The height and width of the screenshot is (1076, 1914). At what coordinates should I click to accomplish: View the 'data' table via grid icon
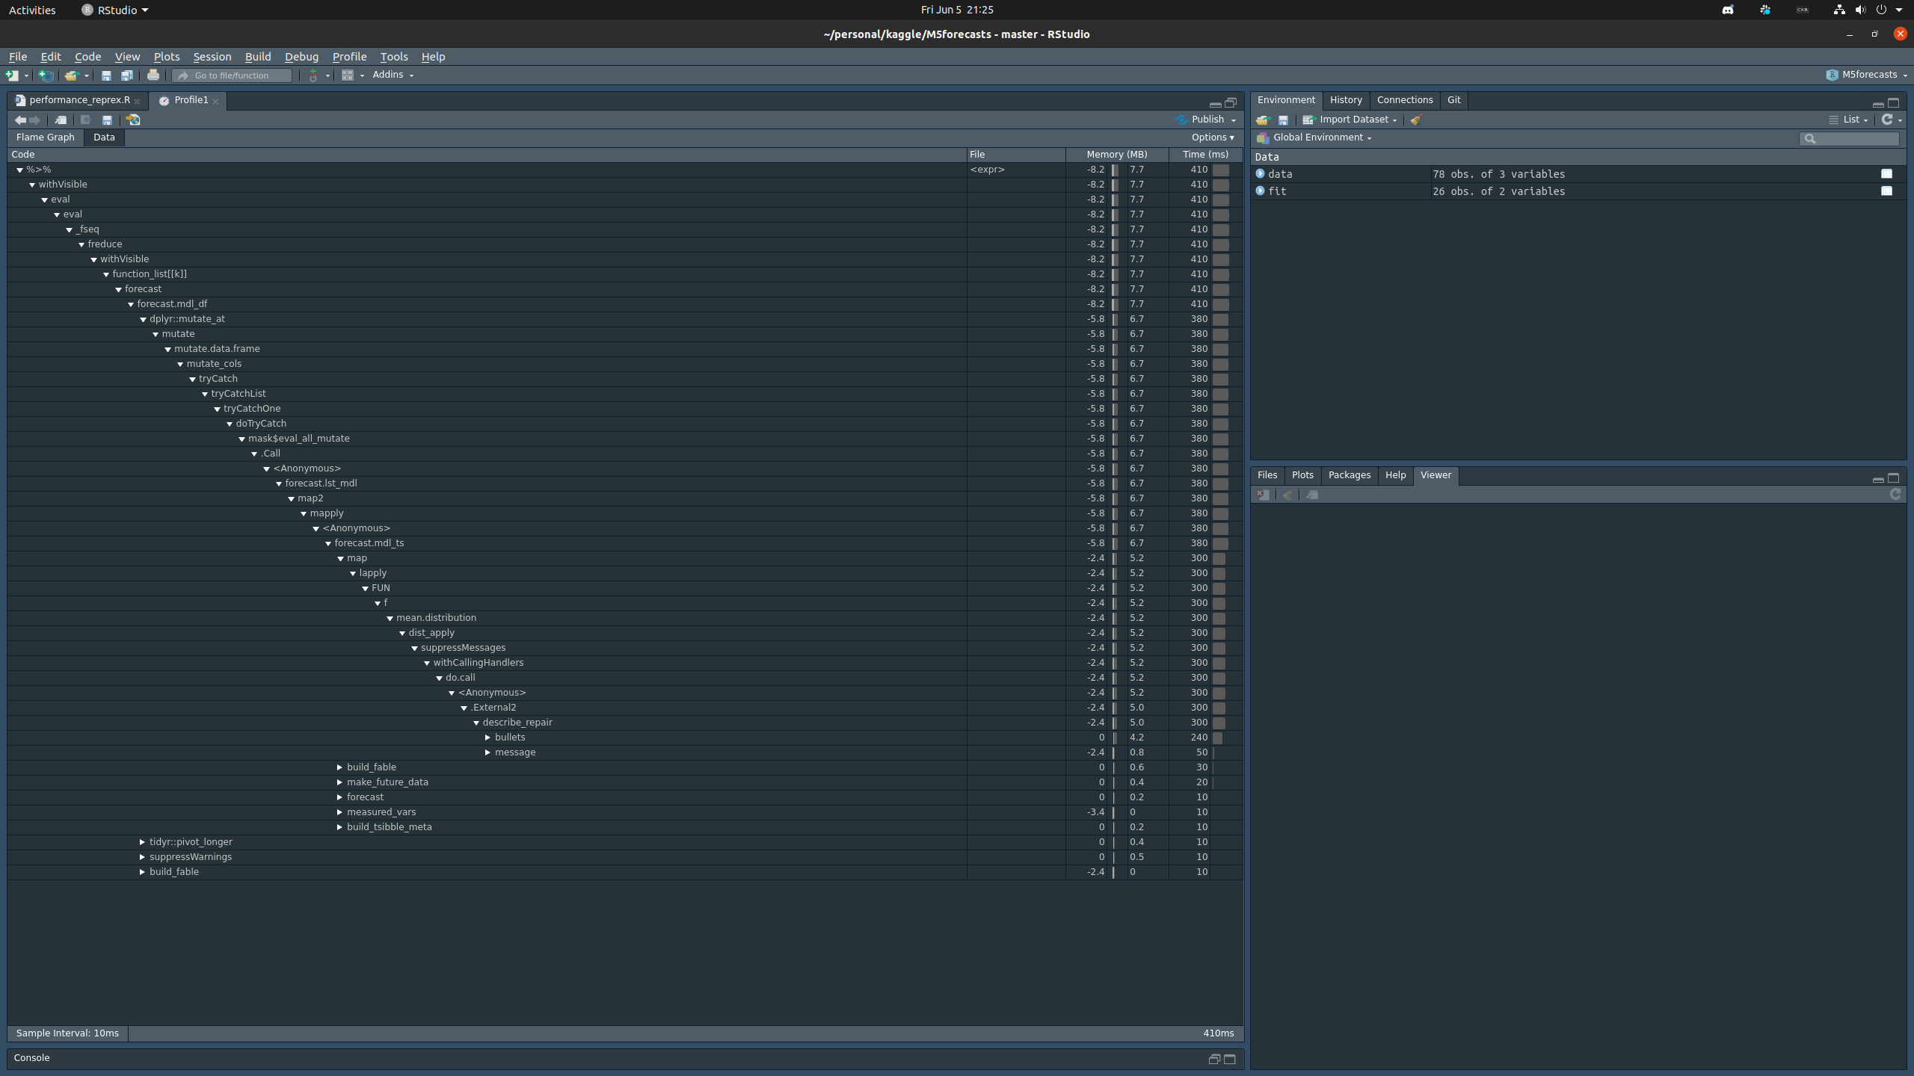click(x=1886, y=173)
